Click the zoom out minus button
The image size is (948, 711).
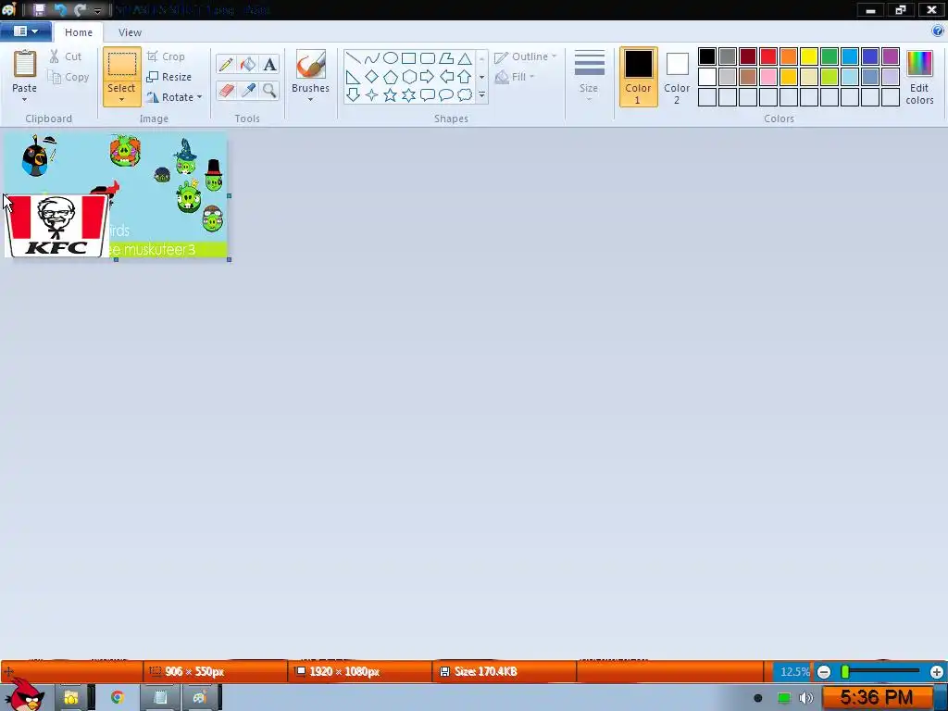[823, 672]
